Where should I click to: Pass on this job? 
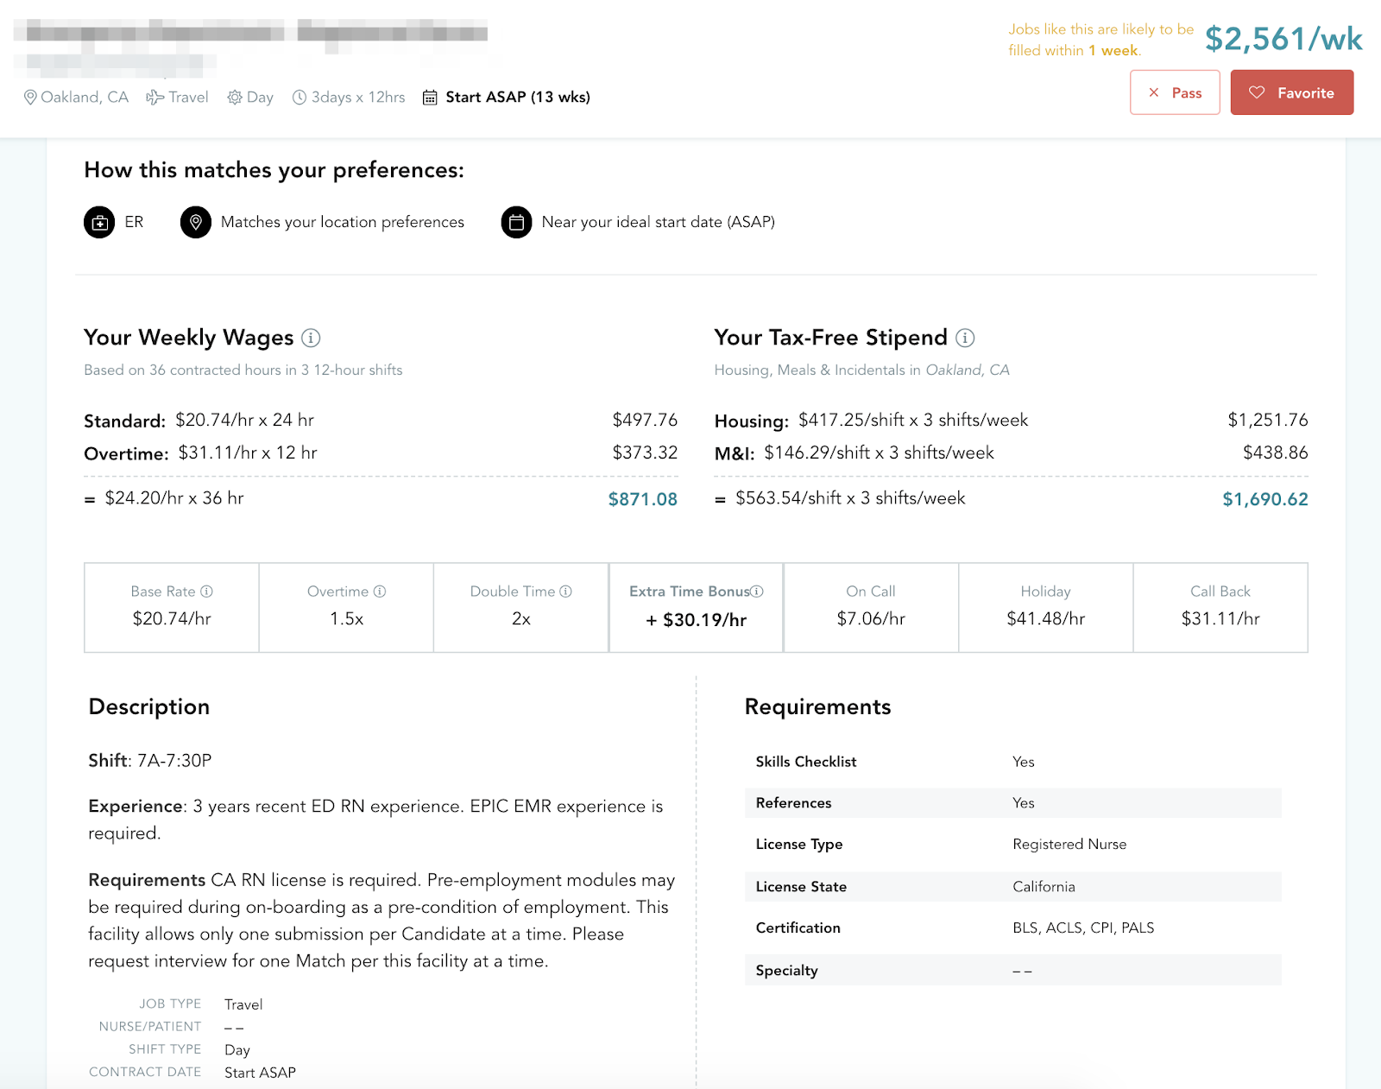click(1175, 92)
